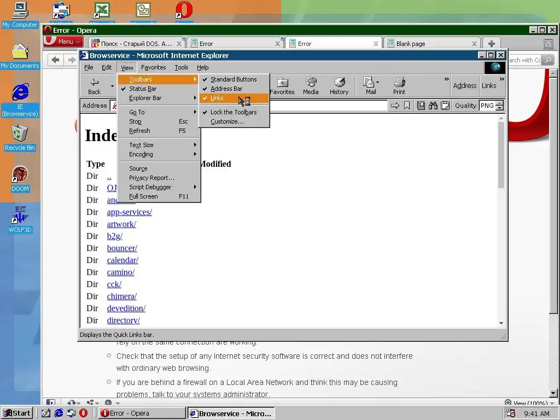This screenshot has width=560, height=420.
Task: Click the IE scrollbar down arrow
Action: (x=501, y=323)
